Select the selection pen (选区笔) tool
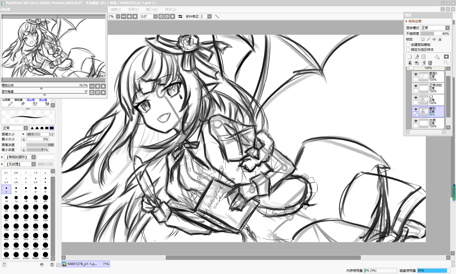The height and width of the screenshot is (274, 456). click(x=34, y=103)
